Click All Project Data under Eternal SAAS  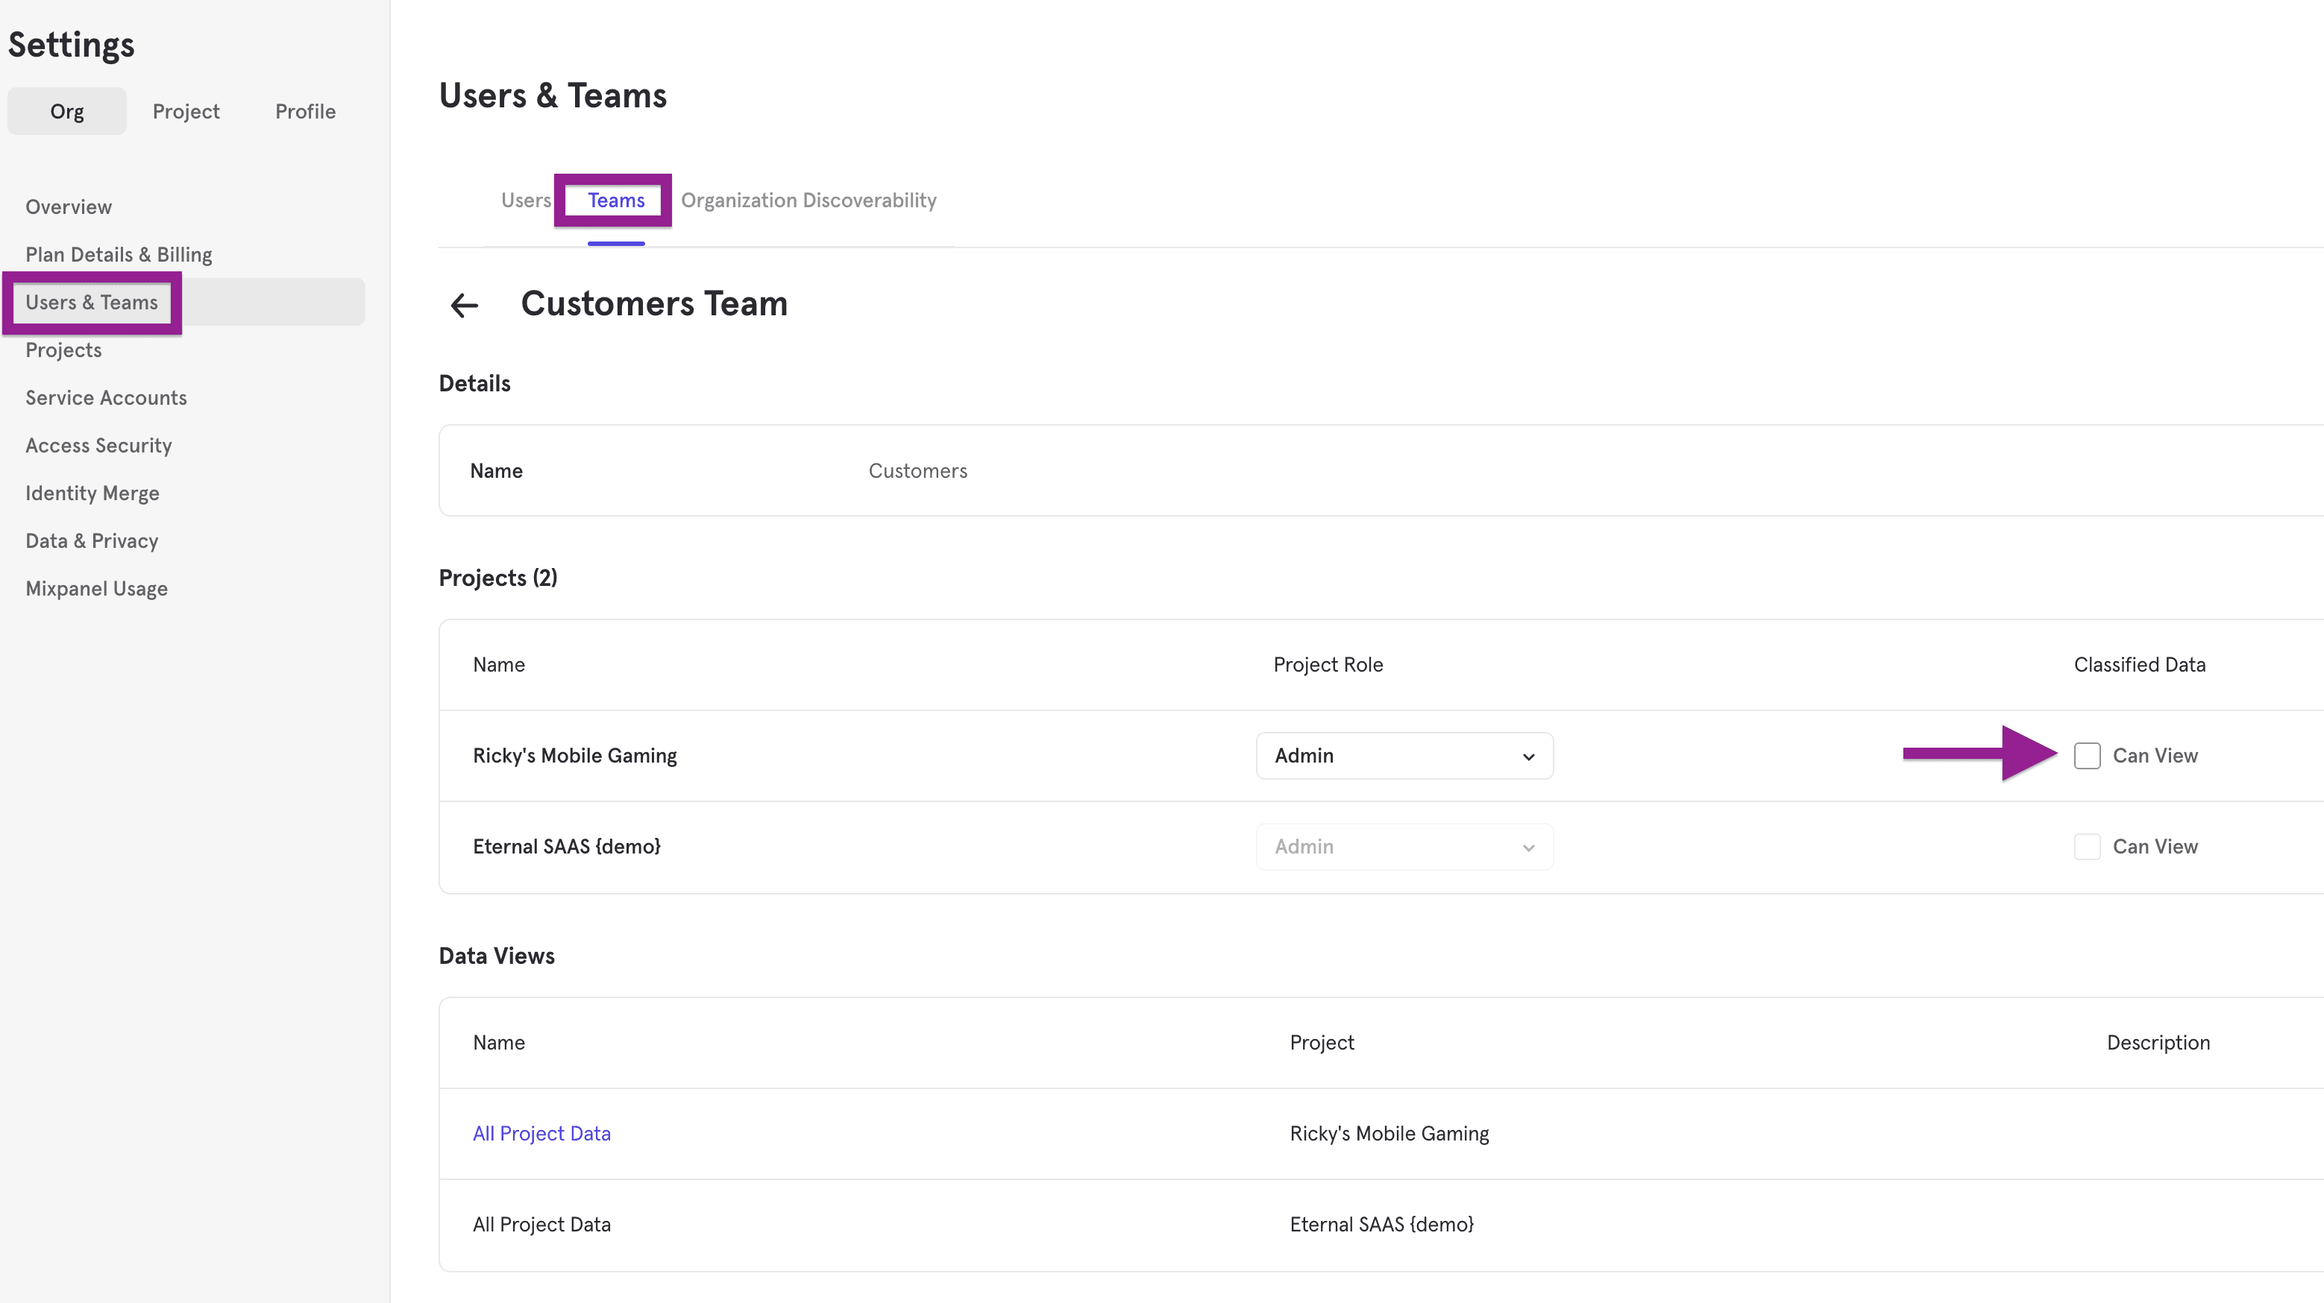pos(541,1225)
